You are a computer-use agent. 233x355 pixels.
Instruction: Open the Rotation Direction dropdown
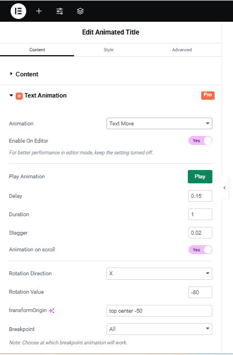pos(159,274)
